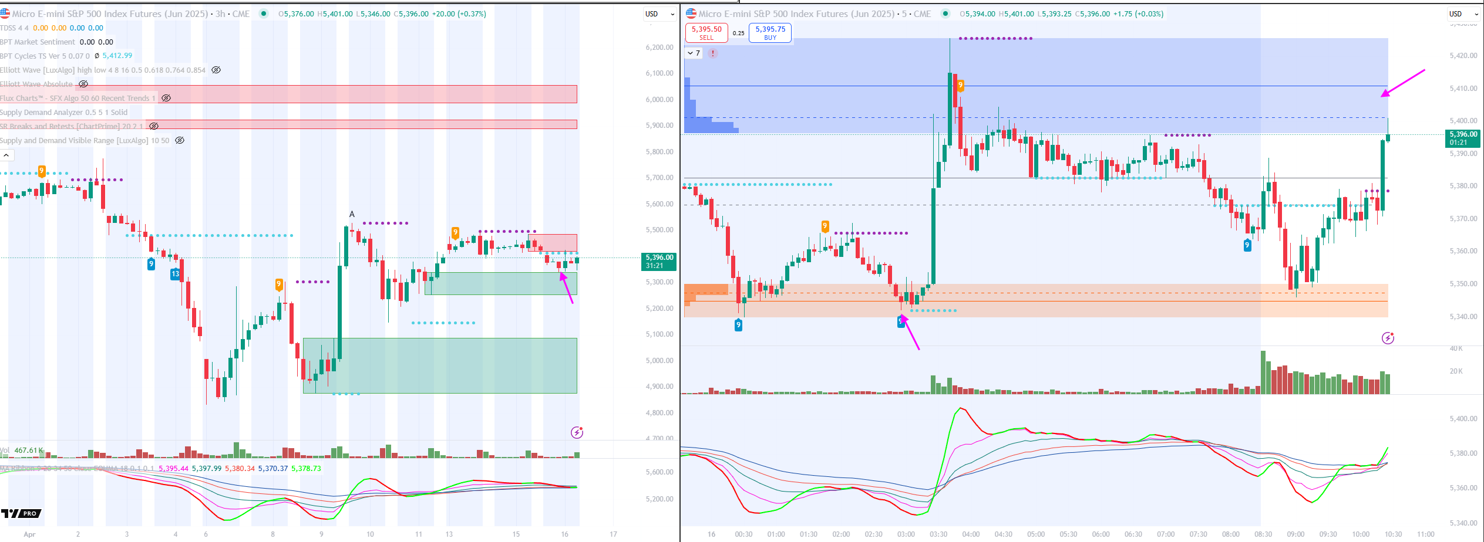Screen dimensions: 1484x542
Task: Click the Apr date label on 3h chart axis
Action: (29, 534)
